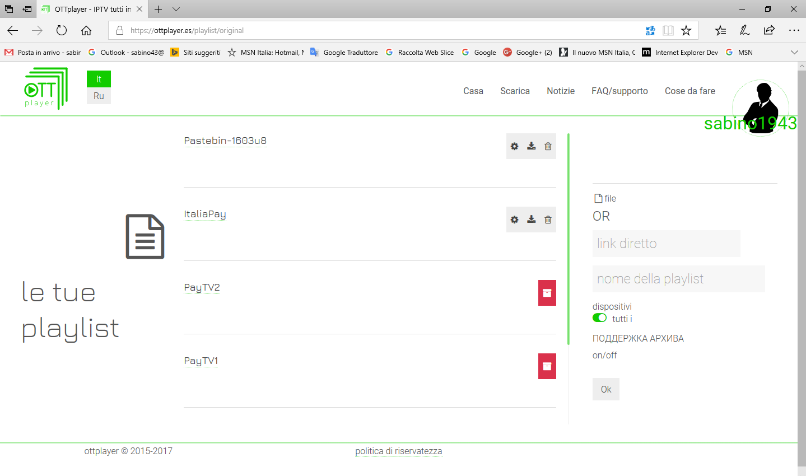Image resolution: width=806 pixels, height=476 pixels.
Task: Download the ItaliaPay playlist
Action: [531, 220]
